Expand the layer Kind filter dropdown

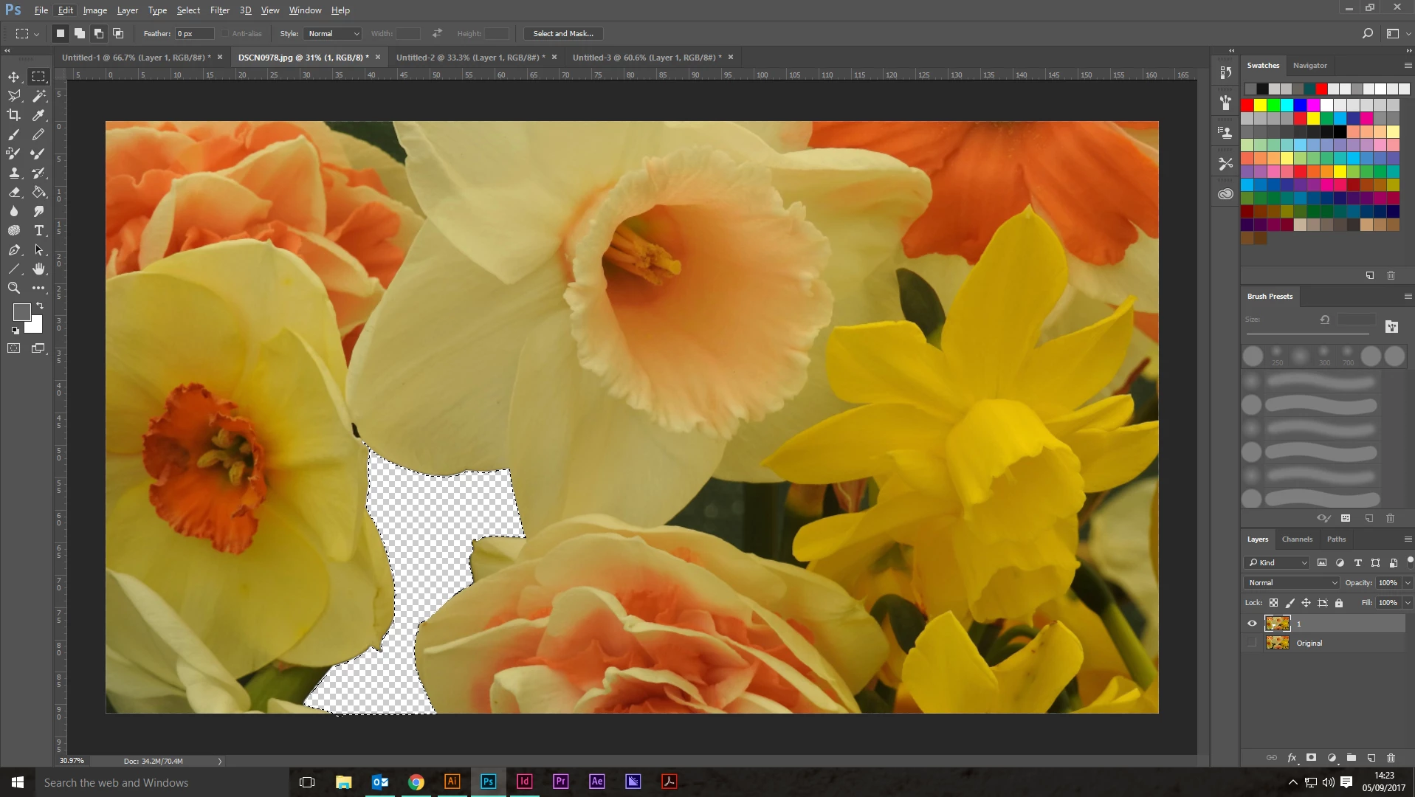coord(1277,563)
